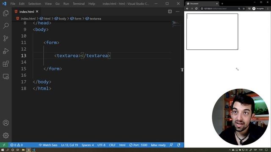Open the editor More Actions ellipsis menu
271x152 pixels.
click(x=177, y=11)
